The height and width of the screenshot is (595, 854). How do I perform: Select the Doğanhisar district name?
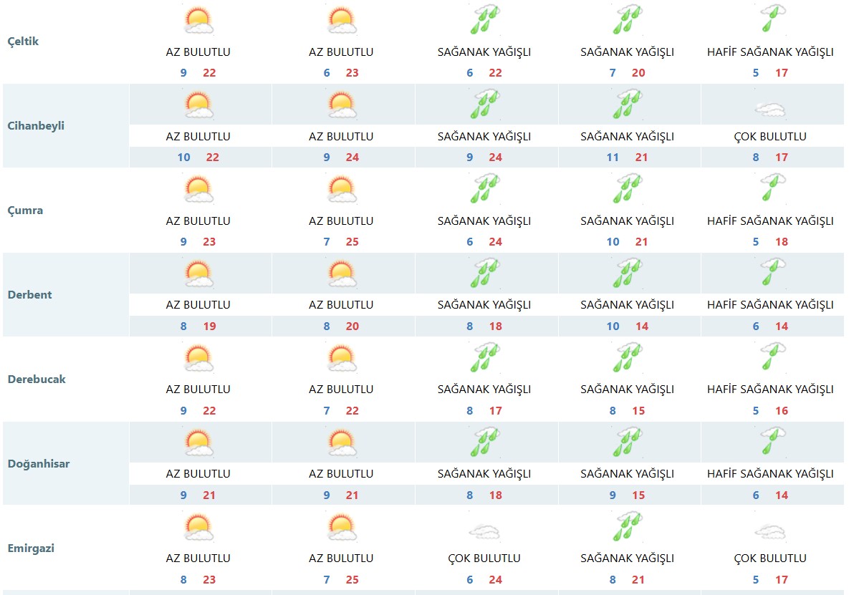click(x=39, y=463)
